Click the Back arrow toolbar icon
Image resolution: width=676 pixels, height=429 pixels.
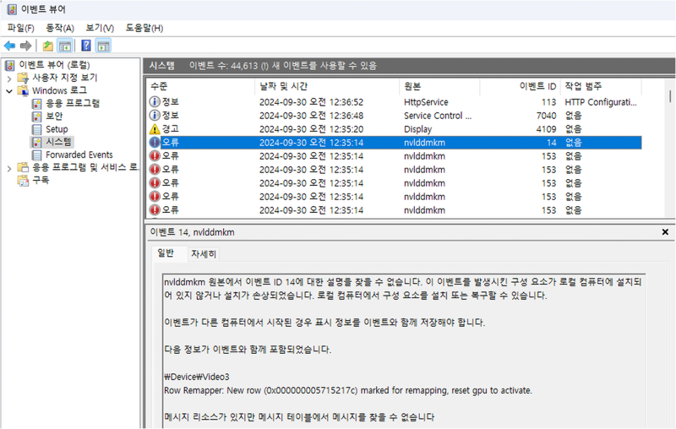point(9,46)
